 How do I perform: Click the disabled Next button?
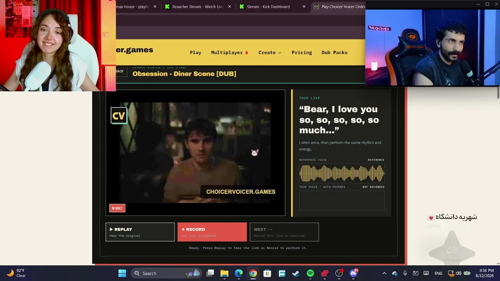(x=284, y=232)
